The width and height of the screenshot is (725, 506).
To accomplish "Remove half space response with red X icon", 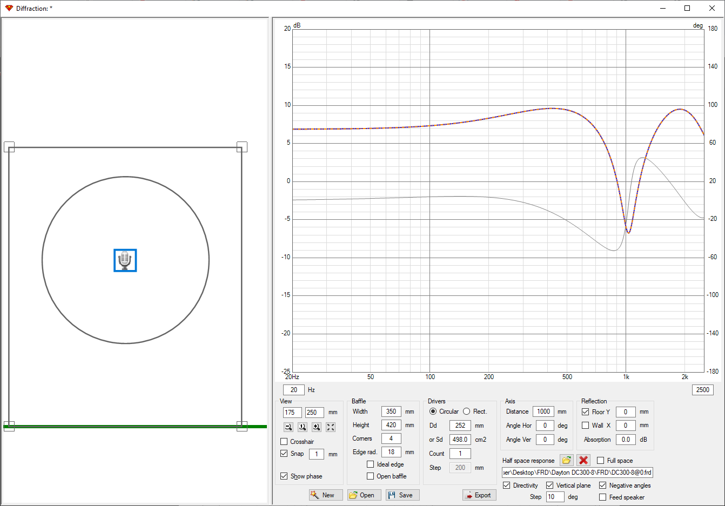I will coord(583,460).
